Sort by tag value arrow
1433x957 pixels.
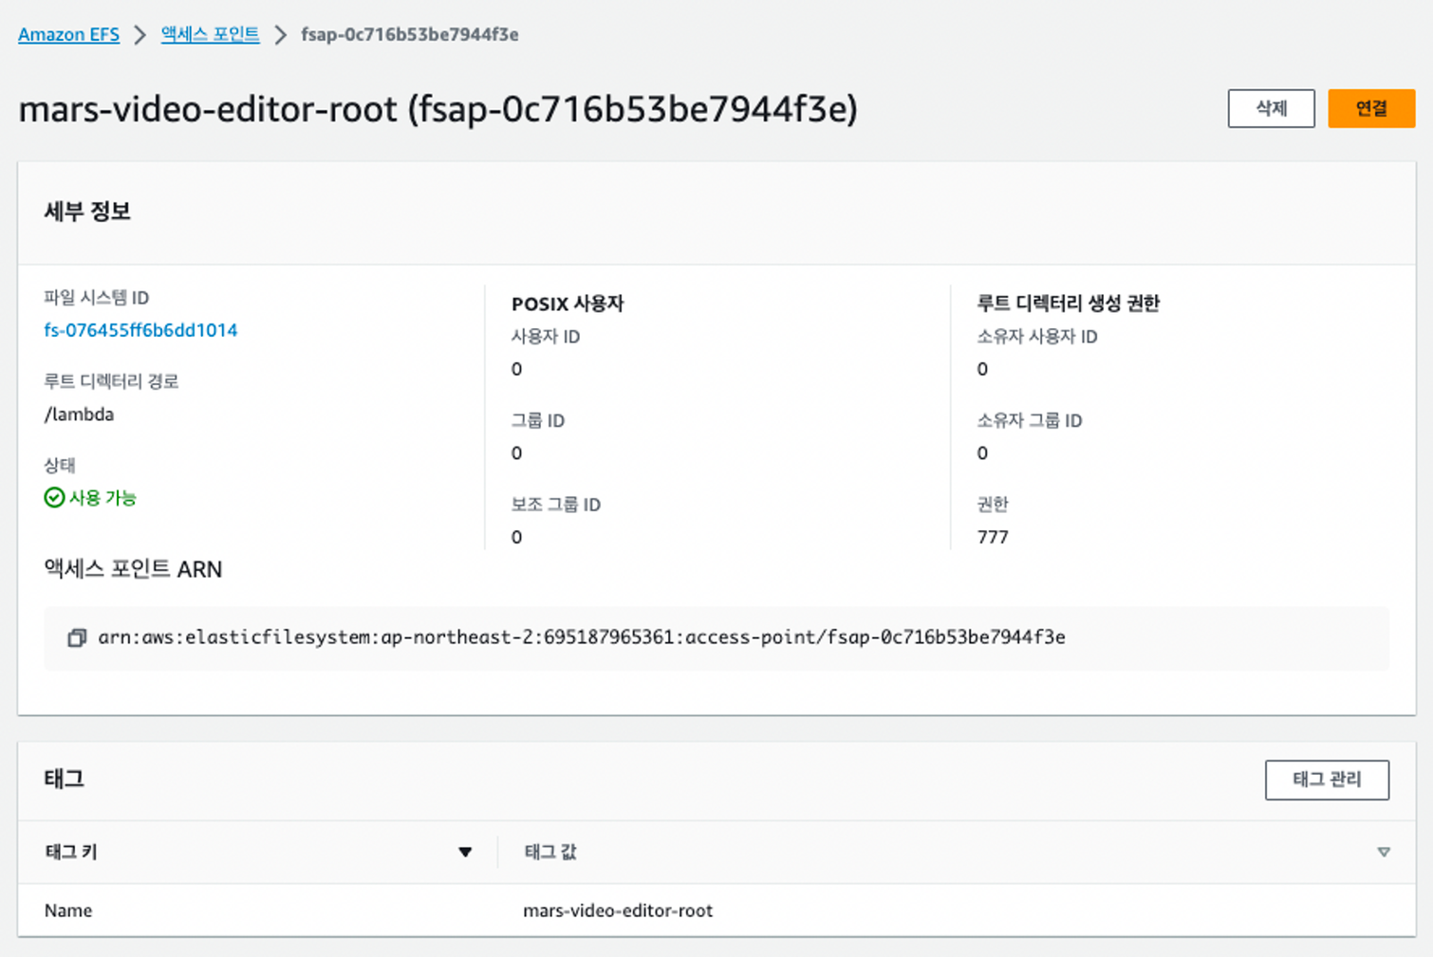coord(1384,852)
